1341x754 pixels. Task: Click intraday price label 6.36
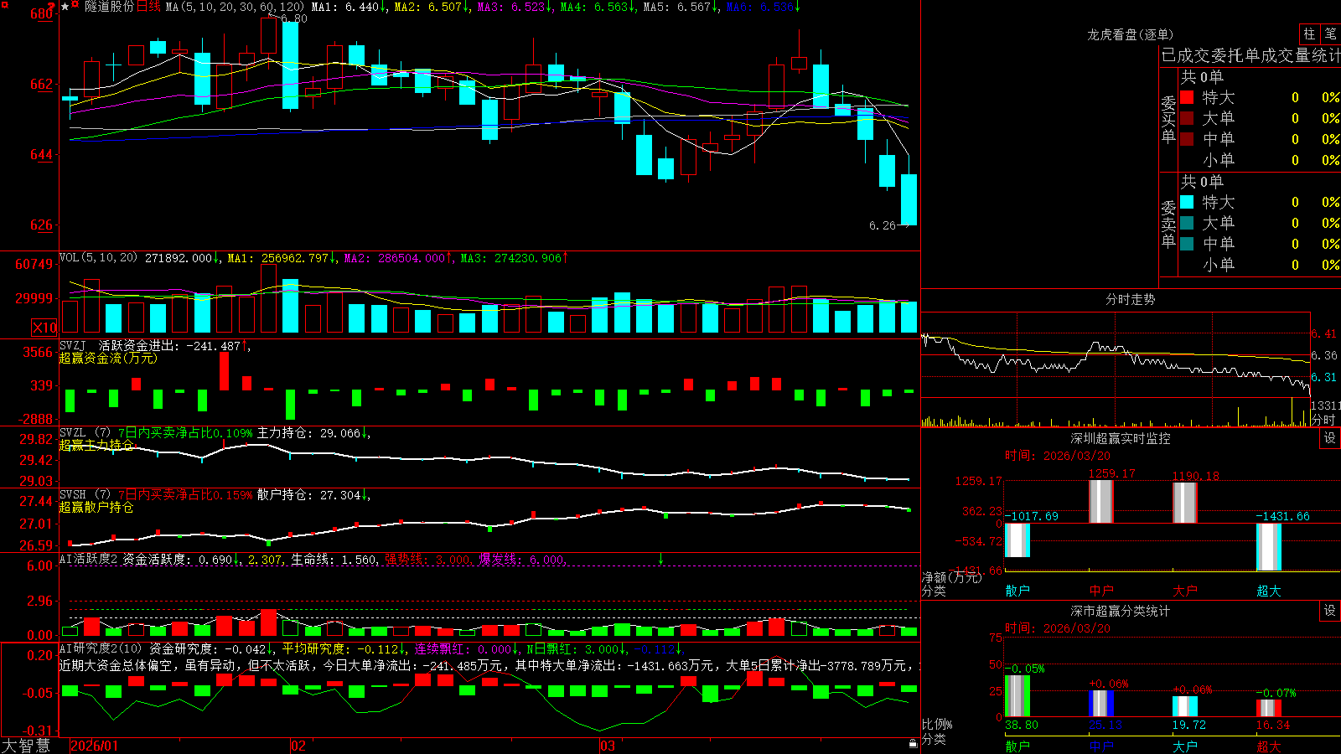click(1324, 355)
